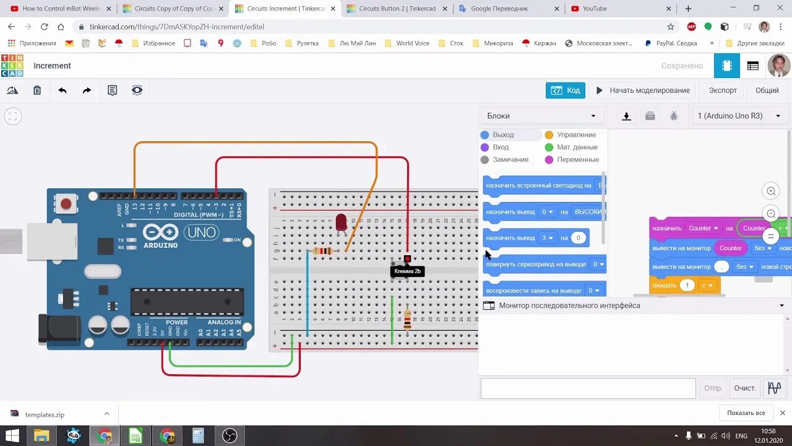Select the resistor next to the LED
This screenshot has width=792, height=446.
click(322, 251)
